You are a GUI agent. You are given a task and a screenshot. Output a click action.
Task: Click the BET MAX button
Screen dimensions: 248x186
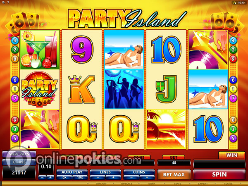(x=174, y=174)
